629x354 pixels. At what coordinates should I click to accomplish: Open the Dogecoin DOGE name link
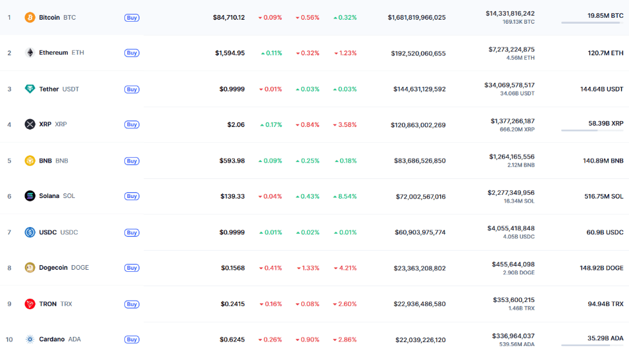coord(64,267)
